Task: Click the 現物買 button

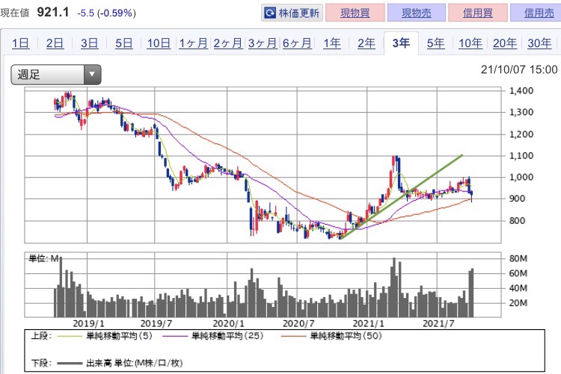Action: (x=355, y=13)
